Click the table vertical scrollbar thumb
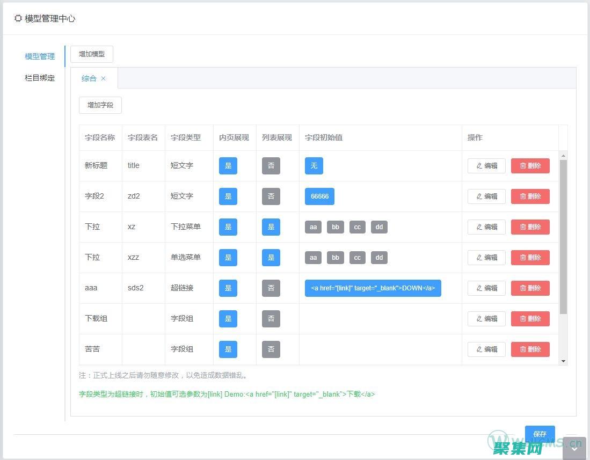This screenshot has width=590, height=460. click(x=563, y=236)
